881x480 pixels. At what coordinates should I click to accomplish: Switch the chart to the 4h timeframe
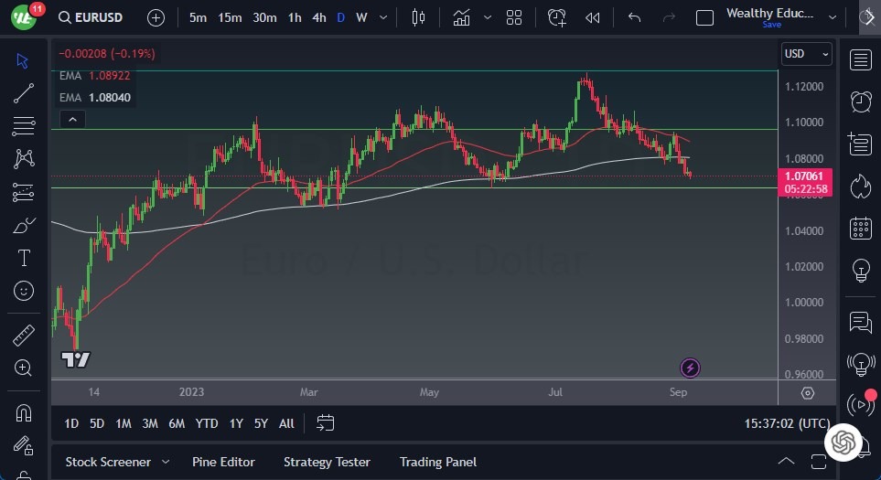(318, 17)
